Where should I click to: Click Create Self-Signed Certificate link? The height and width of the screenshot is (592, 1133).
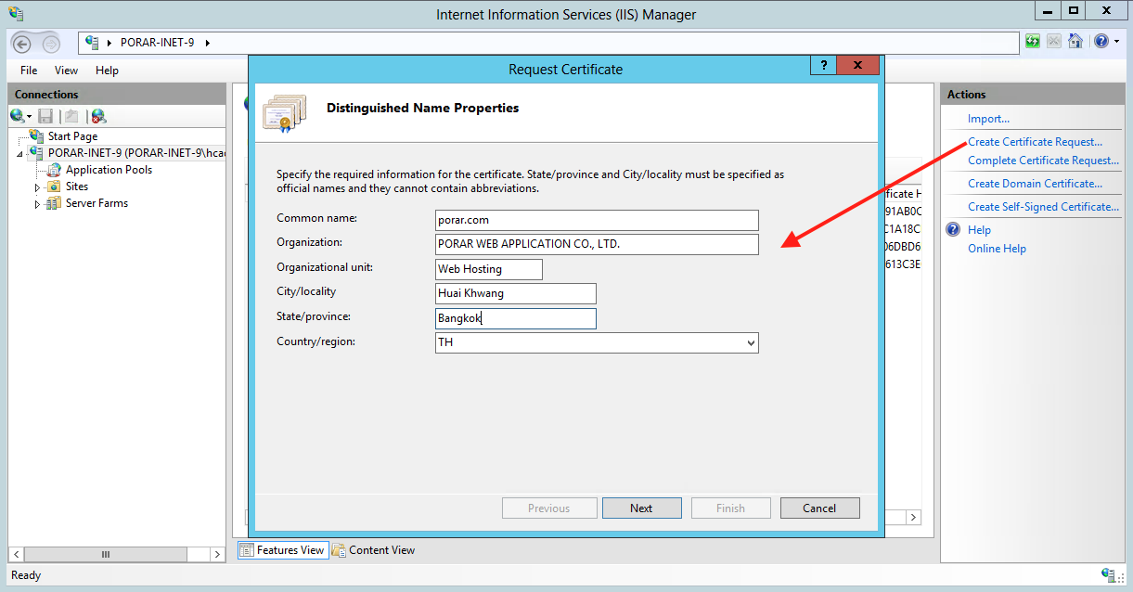(1043, 207)
